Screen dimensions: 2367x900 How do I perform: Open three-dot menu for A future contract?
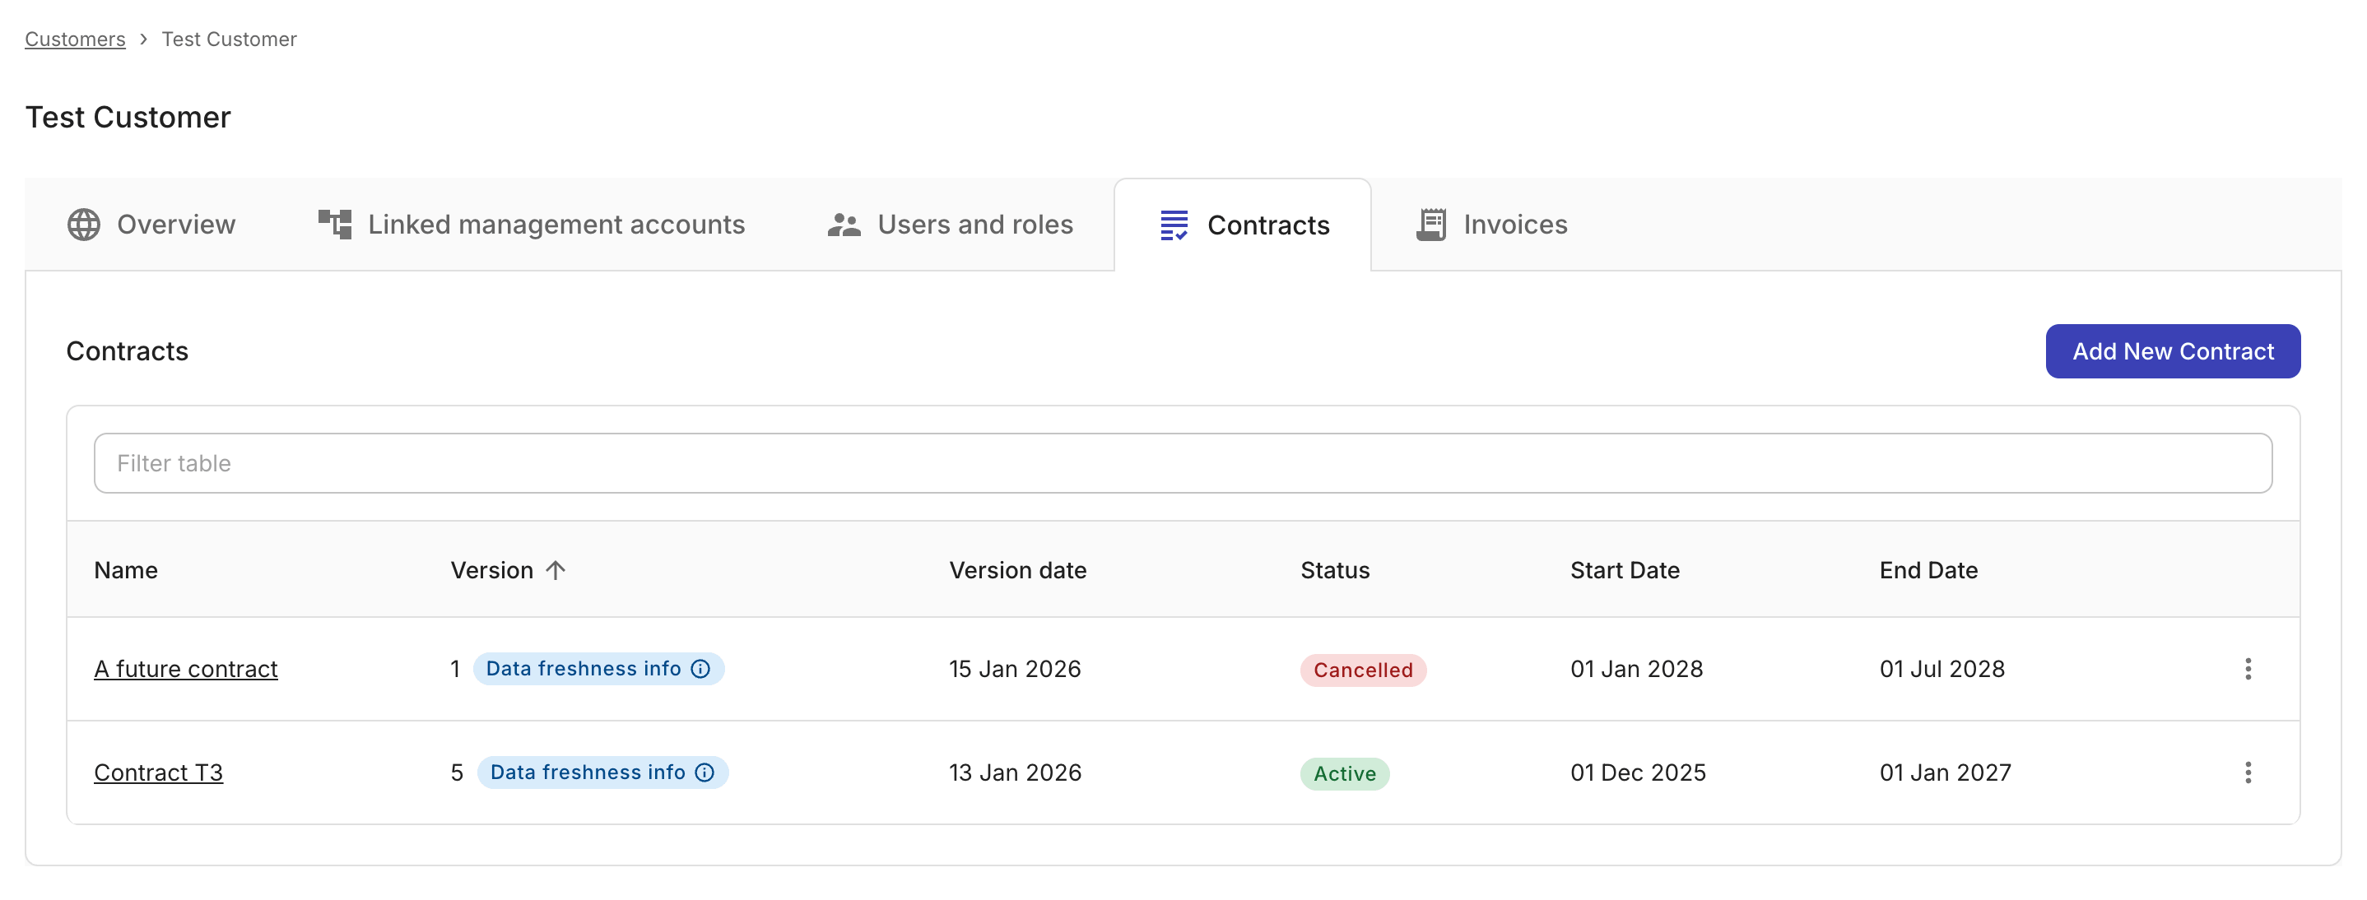point(2248,670)
